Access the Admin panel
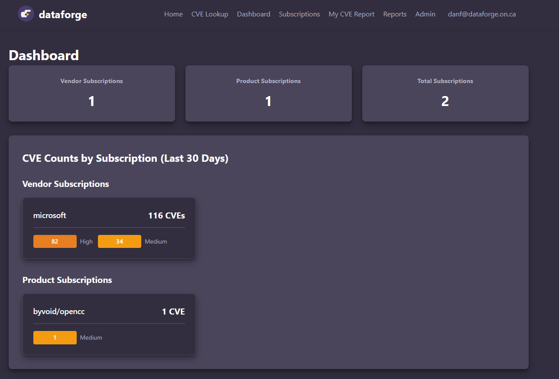Screen dimensions: 559x379 click(425, 14)
